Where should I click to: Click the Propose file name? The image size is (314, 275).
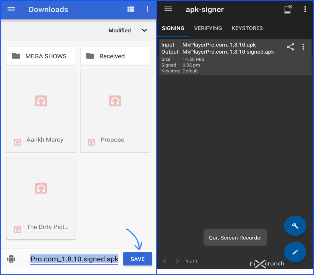[x=112, y=140]
